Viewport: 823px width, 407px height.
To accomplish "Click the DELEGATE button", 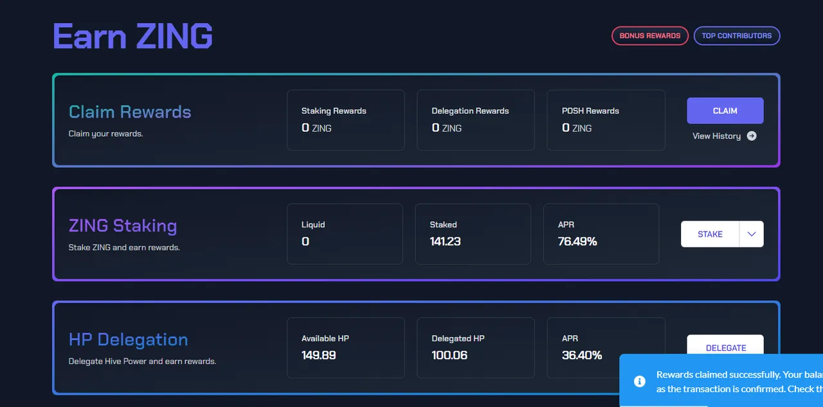I will (725, 345).
